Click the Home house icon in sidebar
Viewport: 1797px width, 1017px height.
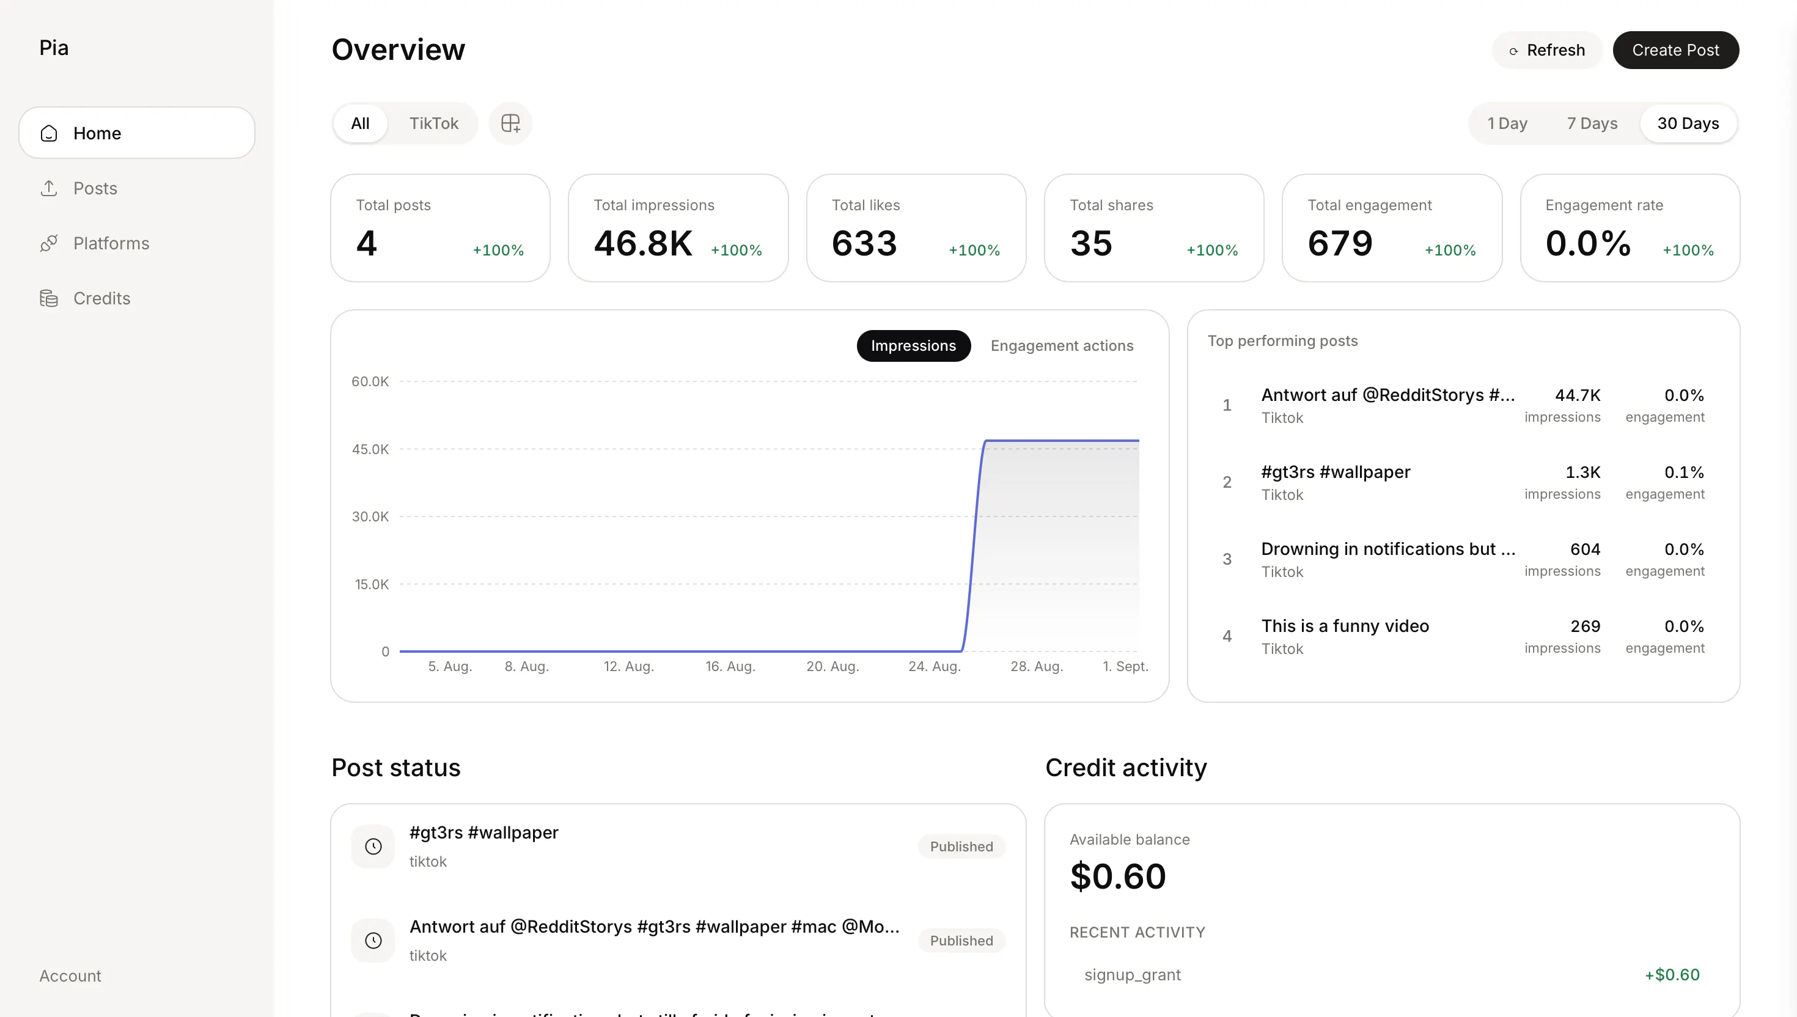(x=49, y=133)
